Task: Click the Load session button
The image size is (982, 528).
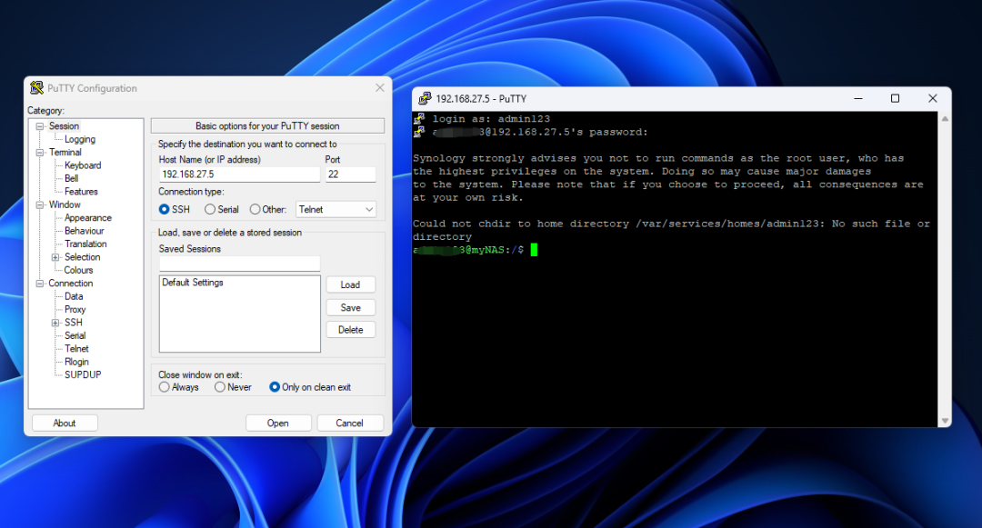Action: point(350,284)
